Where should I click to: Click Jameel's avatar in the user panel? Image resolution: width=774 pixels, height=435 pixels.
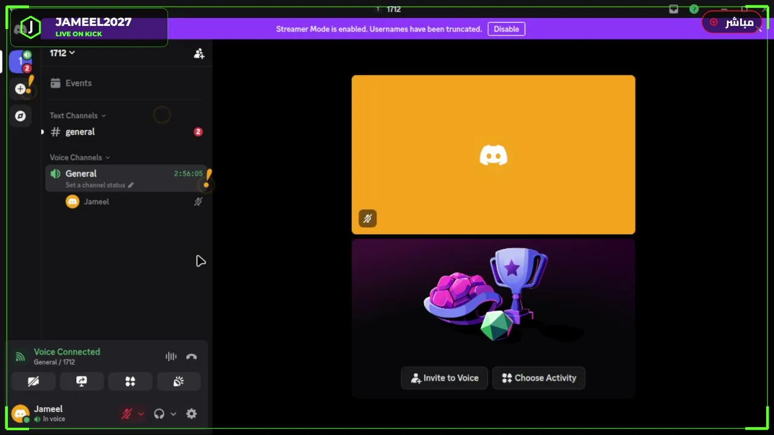(21, 414)
